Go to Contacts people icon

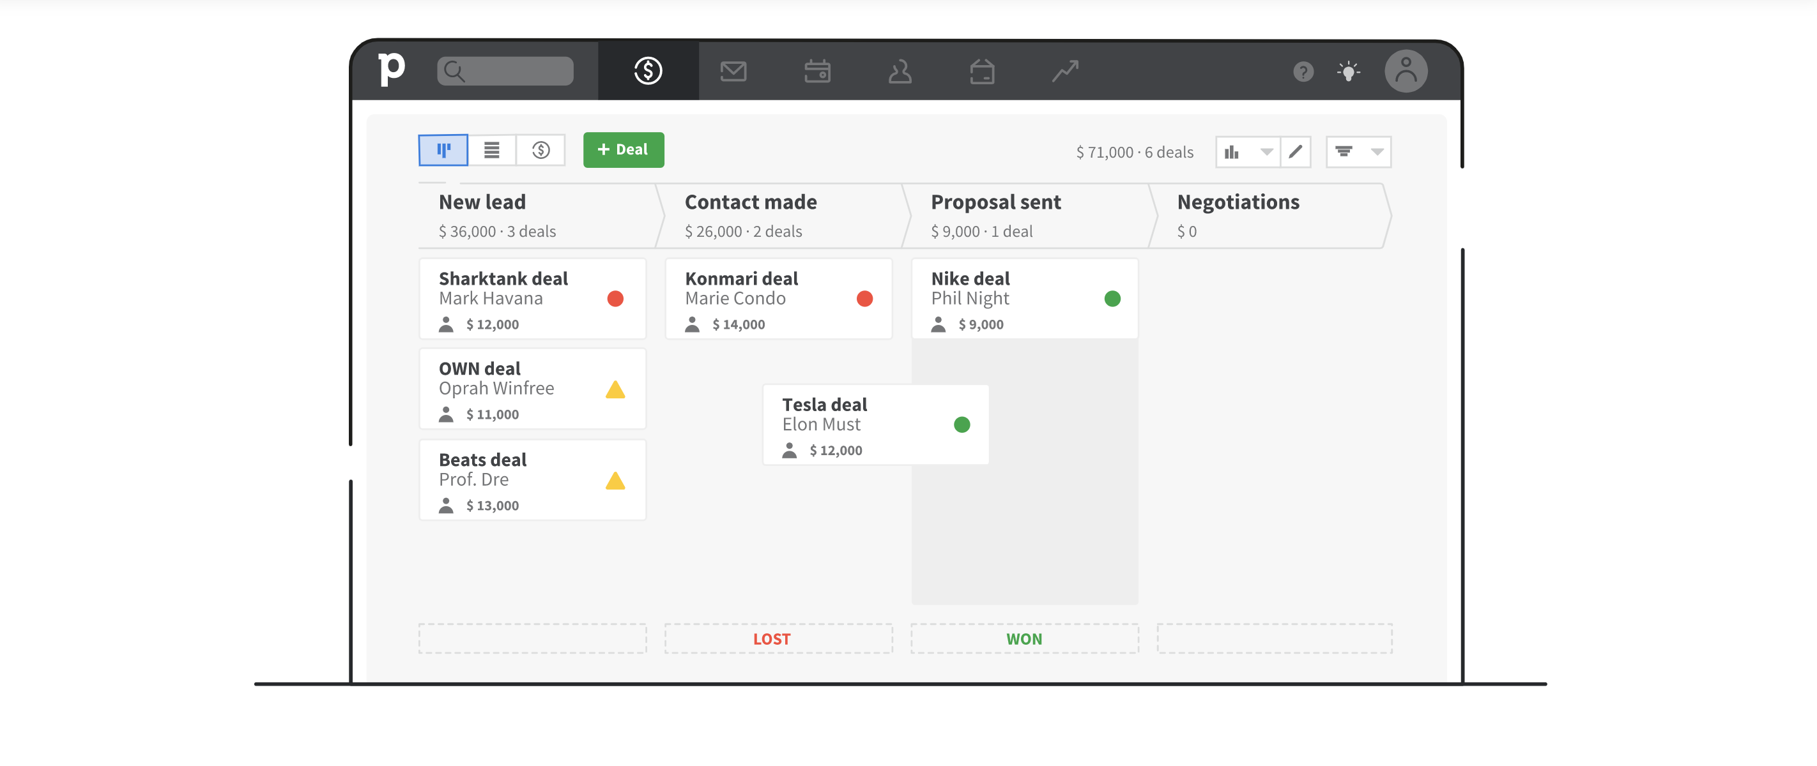click(900, 71)
